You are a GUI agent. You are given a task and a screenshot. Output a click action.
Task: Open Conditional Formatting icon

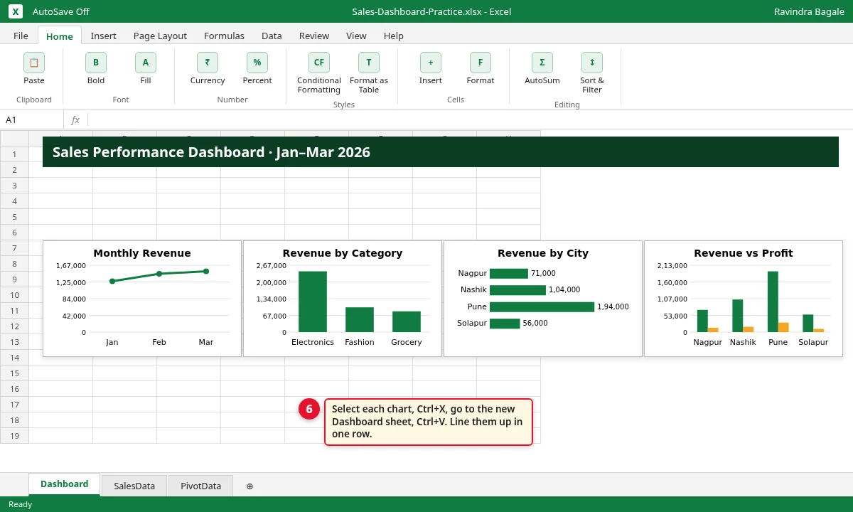click(319, 63)
